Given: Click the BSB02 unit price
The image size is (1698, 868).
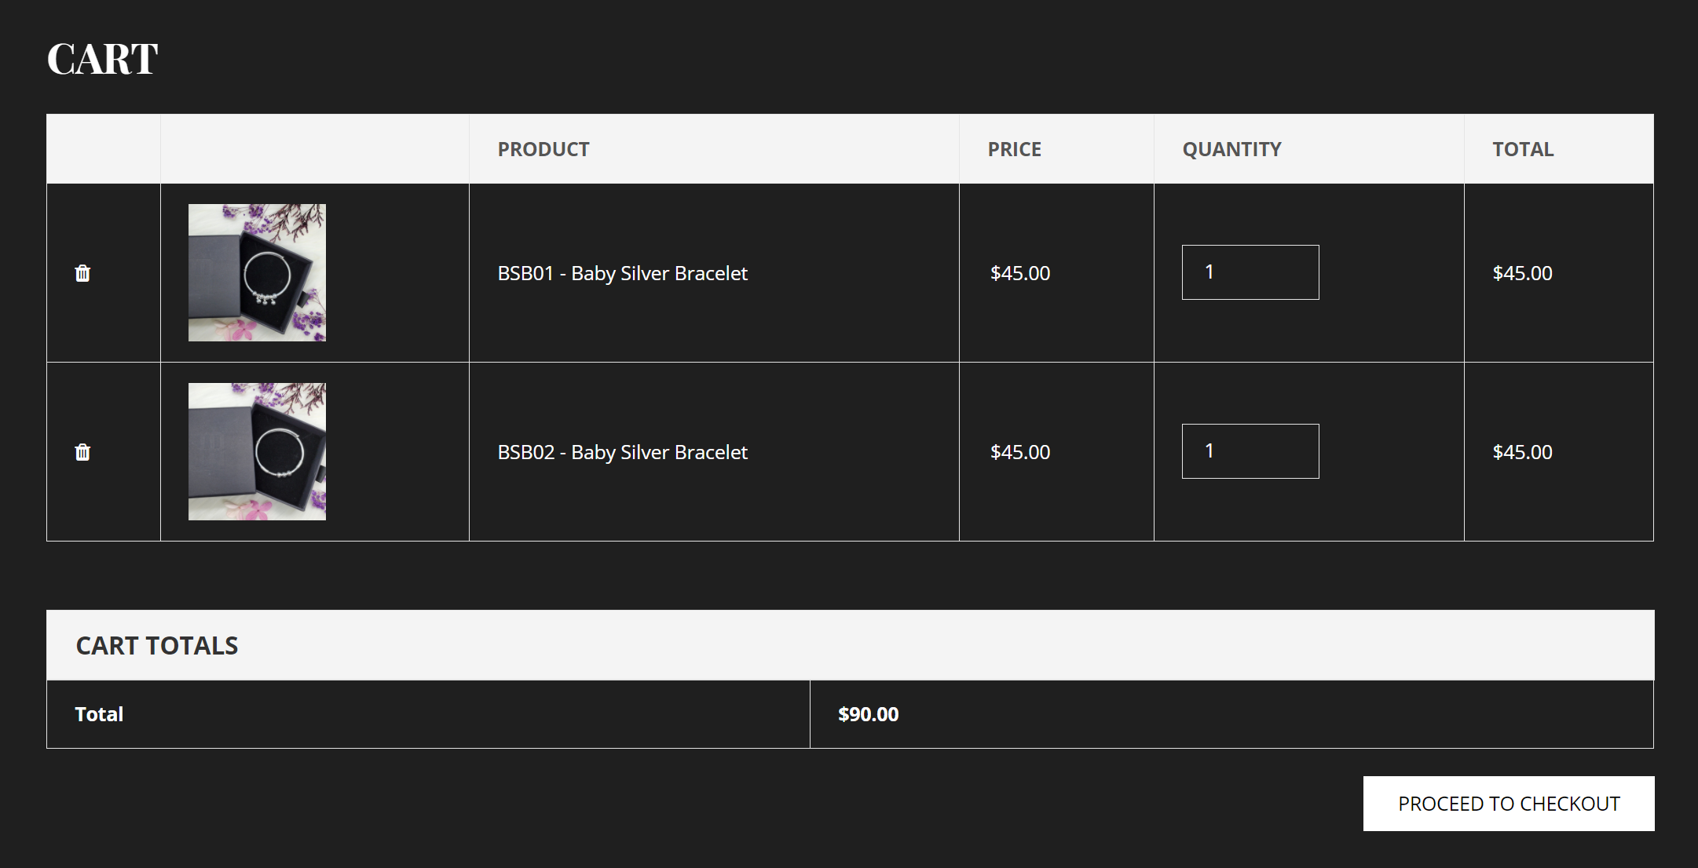Looking at the screenshot, I should (x=1019, y=452).
